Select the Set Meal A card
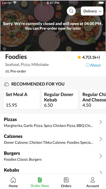This screenshot has width=106, height=189. (22, 99)
